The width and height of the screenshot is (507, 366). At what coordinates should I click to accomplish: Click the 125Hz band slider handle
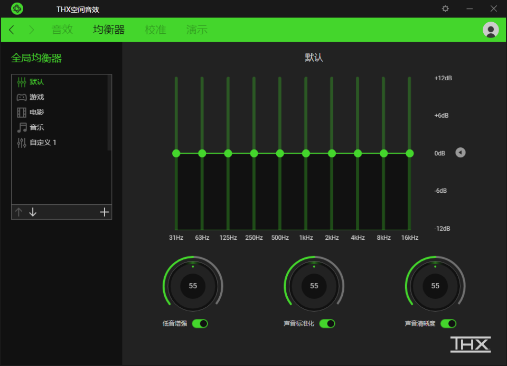(228, 154)
